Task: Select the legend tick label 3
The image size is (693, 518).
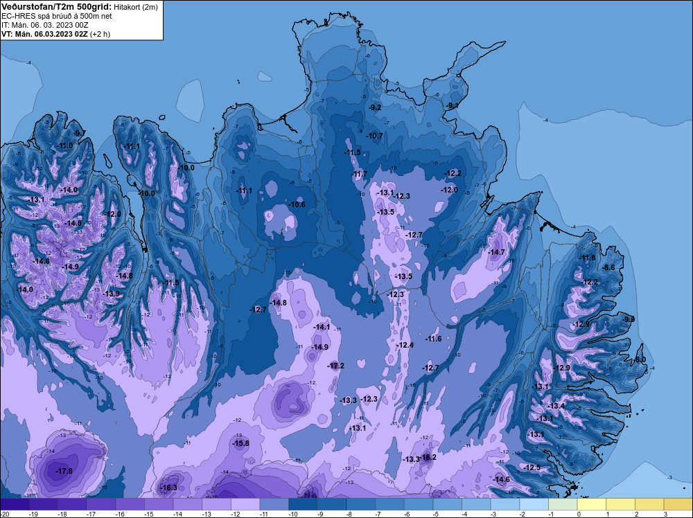Action: [665, 514]
